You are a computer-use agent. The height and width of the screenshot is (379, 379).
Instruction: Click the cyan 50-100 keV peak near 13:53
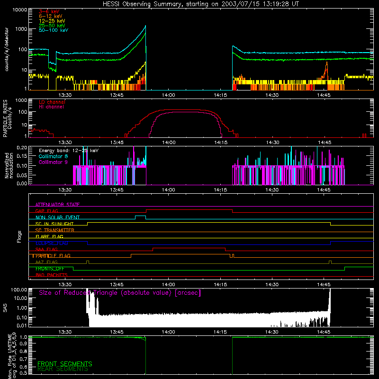[x=145, y=26]
